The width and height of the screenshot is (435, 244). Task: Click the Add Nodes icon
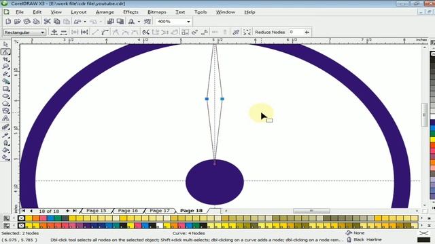pyautogui.click(x=54, y=32)
